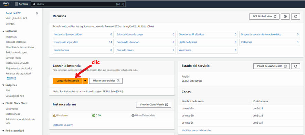305x135 pixels.
Task: Select zone ID use2-az2
Action: click(x=258, y=115)
